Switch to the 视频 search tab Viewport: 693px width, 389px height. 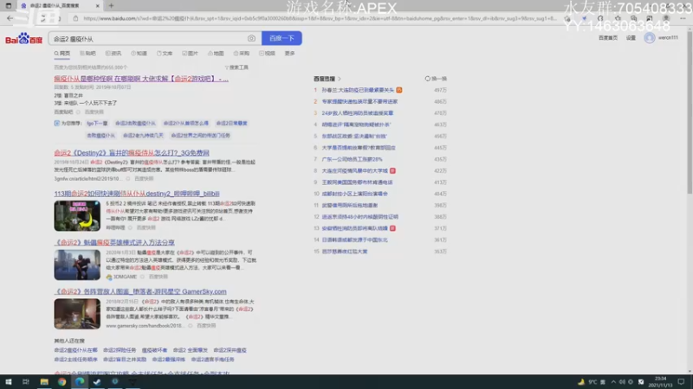click(x=267, y=54)
